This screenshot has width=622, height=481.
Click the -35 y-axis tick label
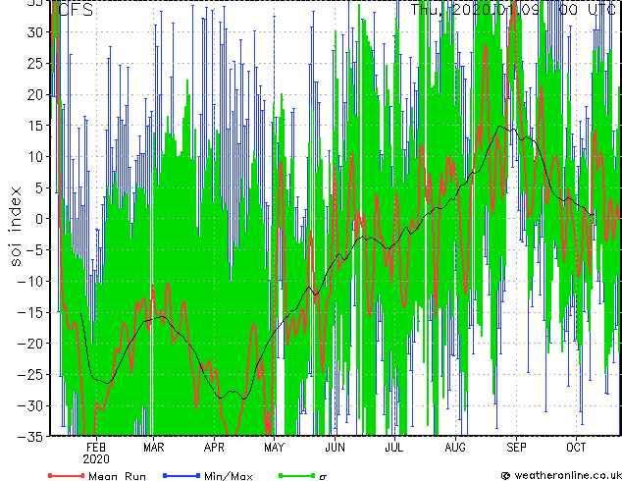(x=30, y=437)
